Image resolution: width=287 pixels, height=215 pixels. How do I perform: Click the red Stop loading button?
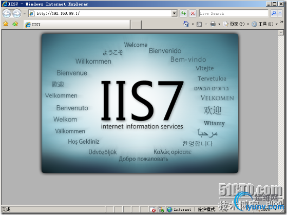[x=193, y=13]
